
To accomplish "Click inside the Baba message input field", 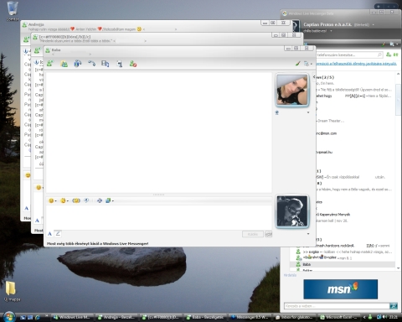I will (158, 217).
